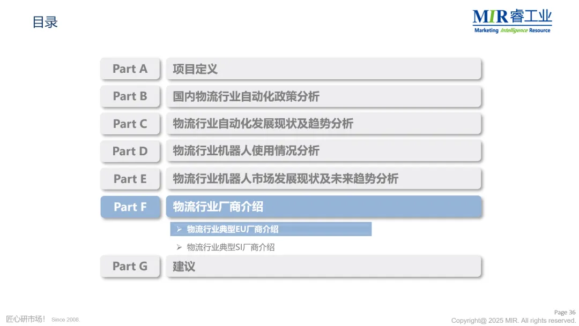Select the Part G label box

(130, 266)
